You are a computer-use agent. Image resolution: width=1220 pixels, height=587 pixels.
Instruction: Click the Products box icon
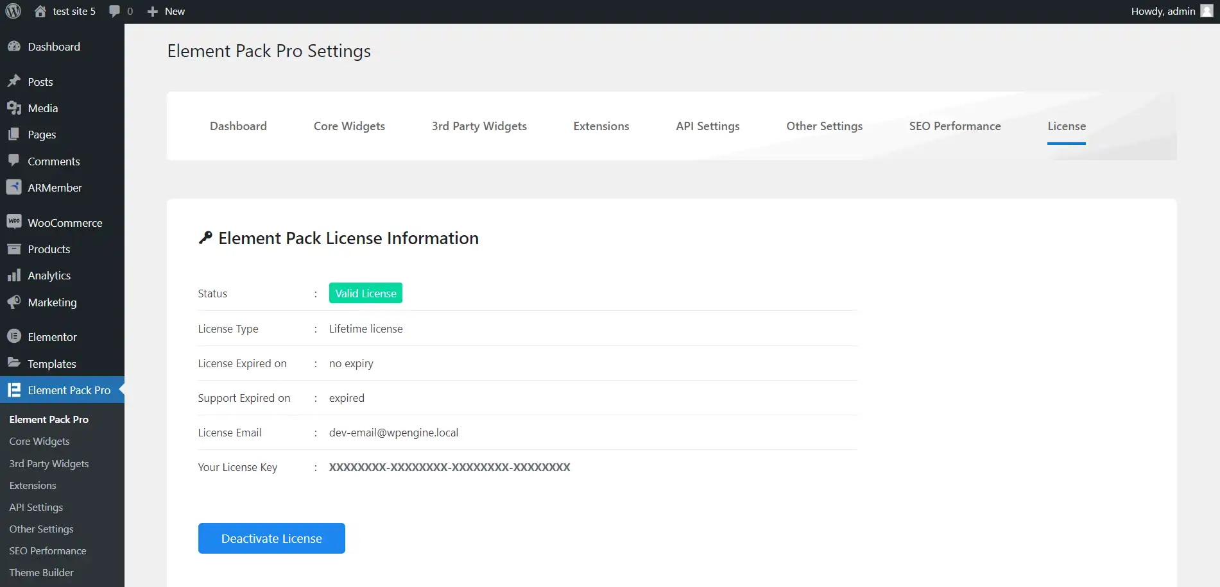pos(14,249)
